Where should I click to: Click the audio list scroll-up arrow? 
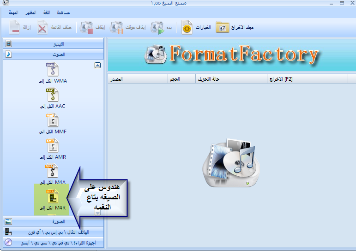click(x=97, y=66)
